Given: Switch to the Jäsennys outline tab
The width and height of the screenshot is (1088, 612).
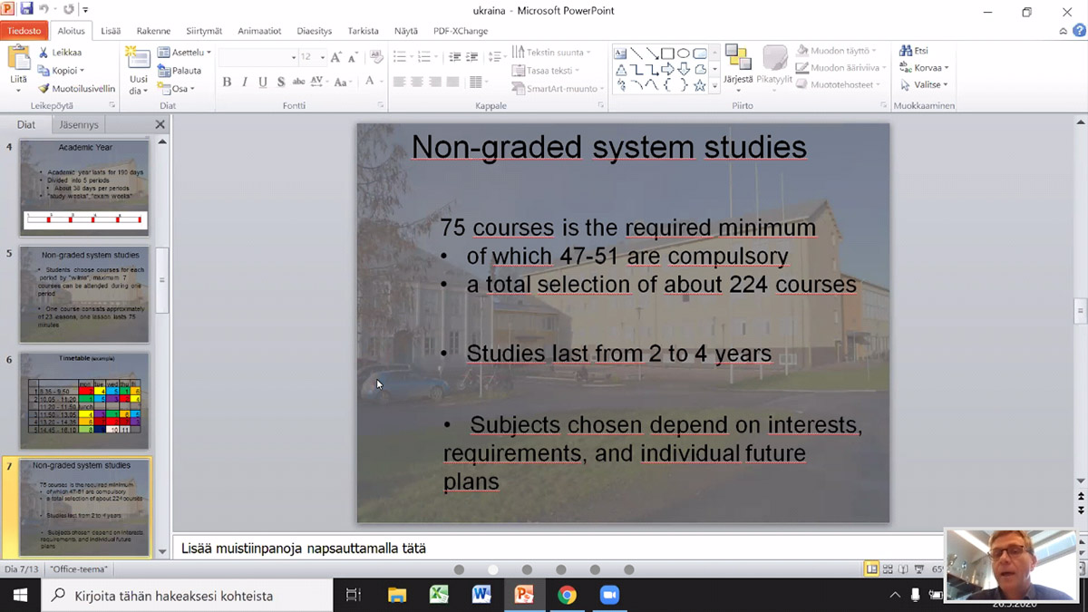Looking at the screenshot, I should coord(76,125).
